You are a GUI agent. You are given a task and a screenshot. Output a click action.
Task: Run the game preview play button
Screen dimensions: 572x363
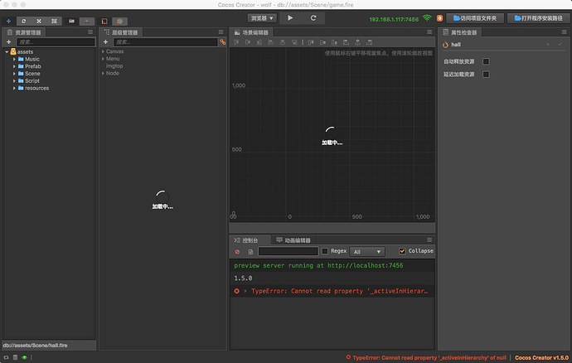pos(290,18)
